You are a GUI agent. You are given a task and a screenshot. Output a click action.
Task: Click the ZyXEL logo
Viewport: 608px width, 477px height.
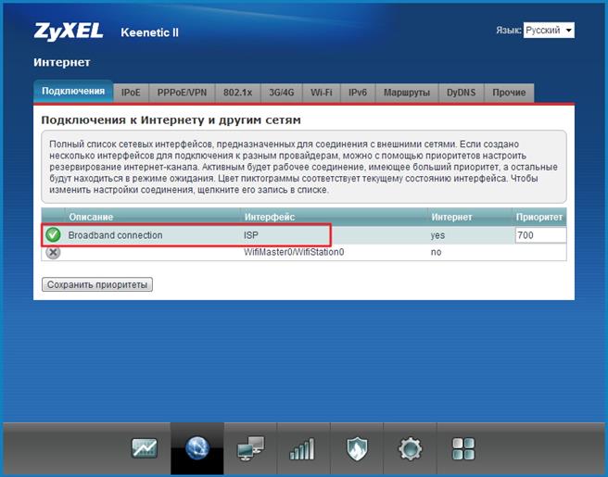pos(69,31)
